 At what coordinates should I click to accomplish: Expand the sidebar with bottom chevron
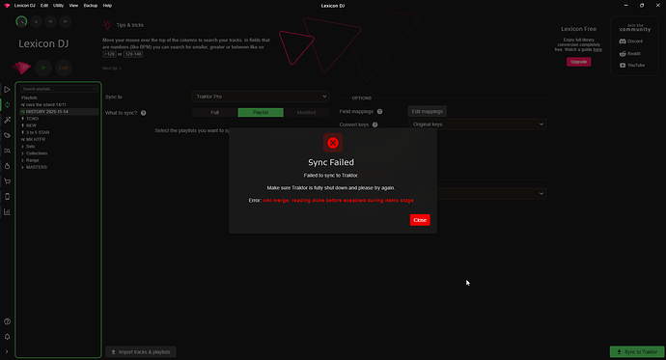point(7,351)
